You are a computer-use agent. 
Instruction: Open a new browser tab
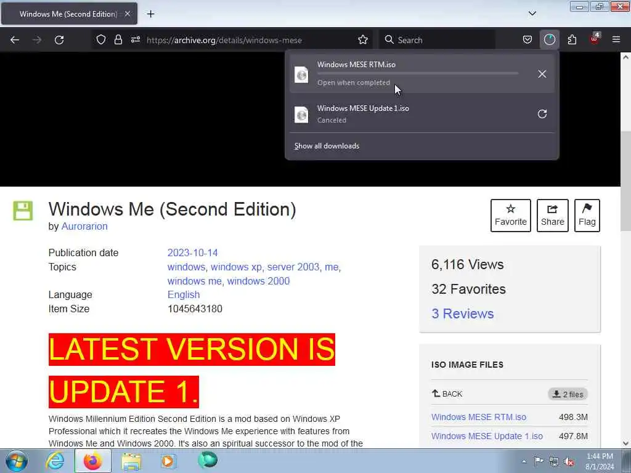pyautogui.click(x=150, y=14)
